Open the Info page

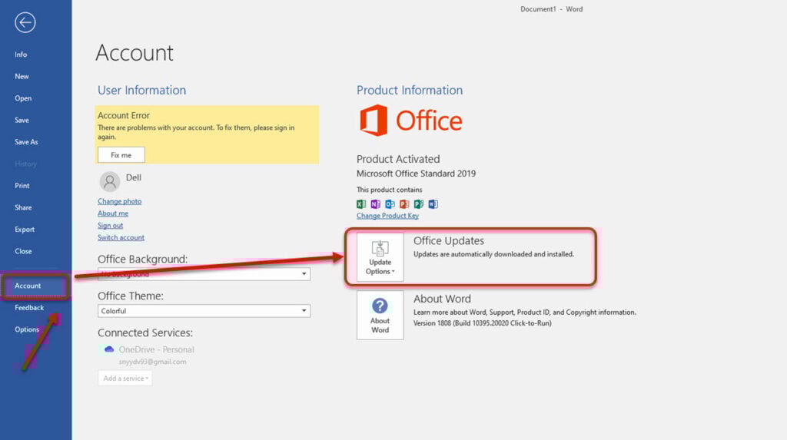tap(21, 55)
